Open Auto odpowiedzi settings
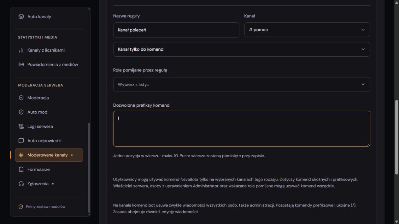The height and width of the screenshot is (224, 399). coord(49,141)
